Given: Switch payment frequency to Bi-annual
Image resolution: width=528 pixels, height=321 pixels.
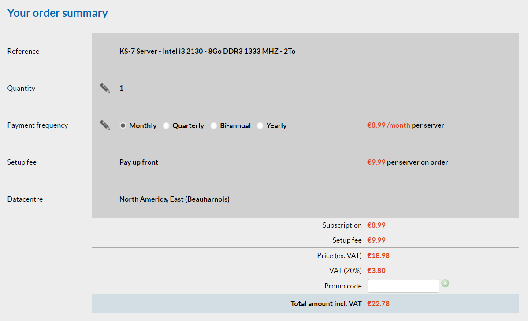Looking at the screenshot, I should point(214,125).
